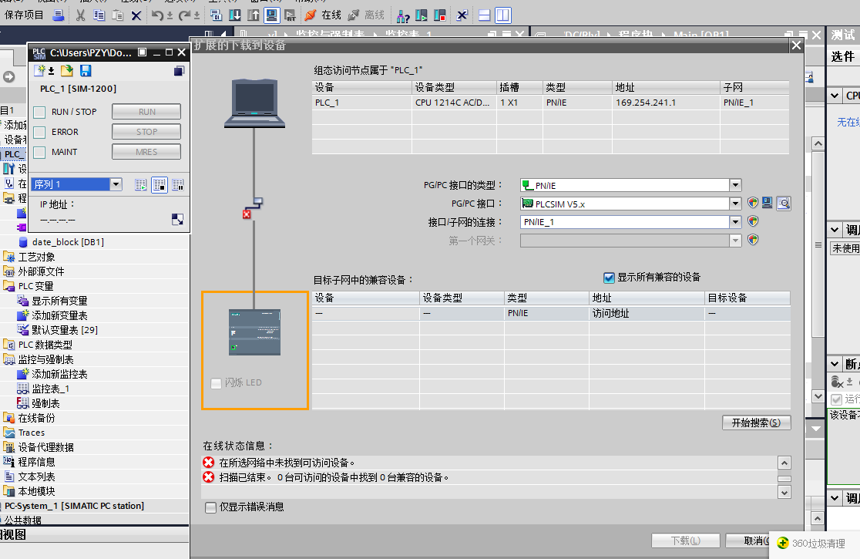Screen dimensions: 860x559
Task: Click start sequence icon in PLCSIM
Action: coord(141,185)
